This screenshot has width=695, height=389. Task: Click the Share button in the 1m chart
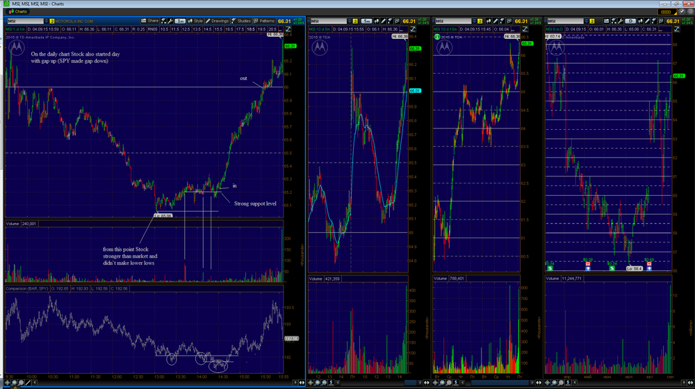[x=150, y=21]
